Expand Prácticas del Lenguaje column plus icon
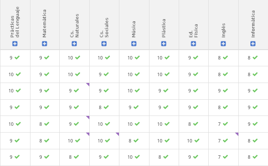 (x=15, y=44)
